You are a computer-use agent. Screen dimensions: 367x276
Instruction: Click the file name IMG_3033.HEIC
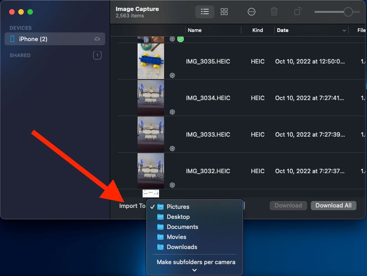click(x=208, y=134)
